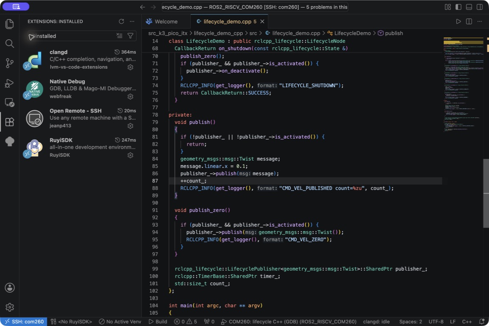Go back in navigation history
This screenshot has height=326, width=489.
pyautogui.click(x=143, y=7)
